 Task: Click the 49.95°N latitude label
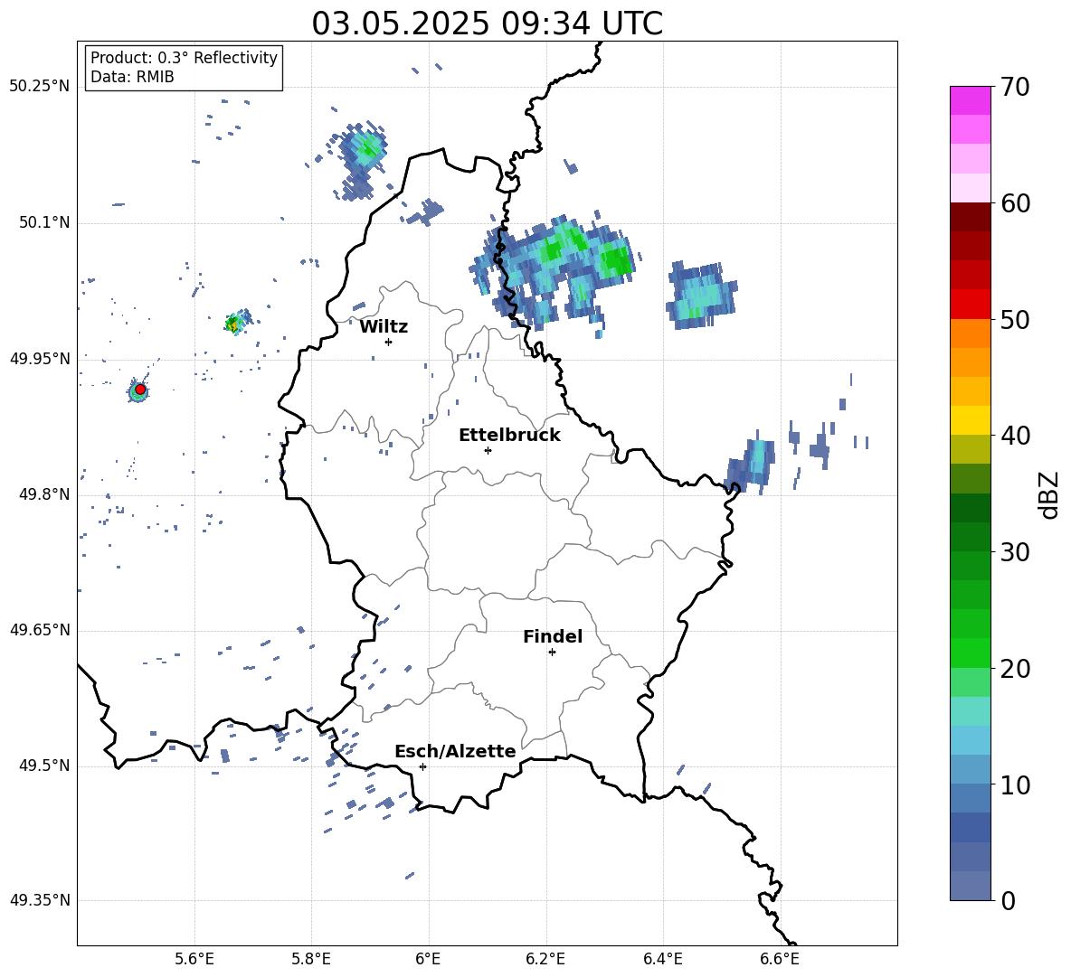(x=40, y=358)
